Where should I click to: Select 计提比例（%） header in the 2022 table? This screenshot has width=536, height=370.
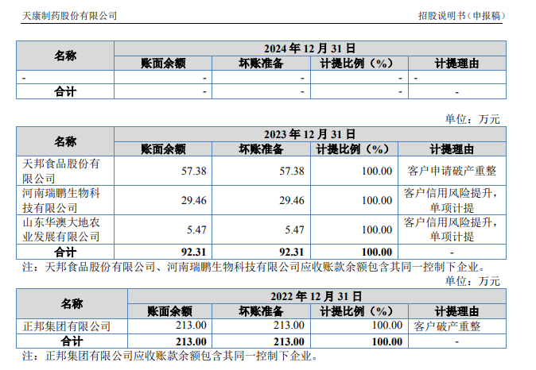pyautogui.click(x=356, y=311)
